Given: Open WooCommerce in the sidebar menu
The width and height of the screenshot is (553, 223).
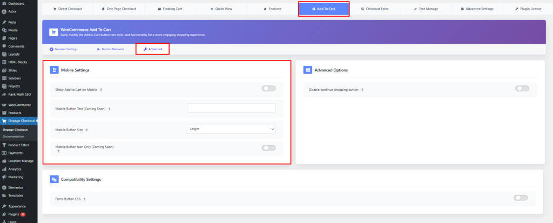Looking at the screenshot, I should (x=19, y=105).
